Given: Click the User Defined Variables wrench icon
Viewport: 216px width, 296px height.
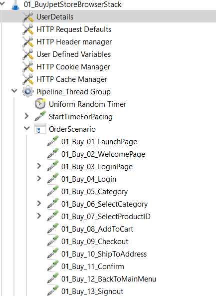Looking at the screenshot, I should coord(28,54).
